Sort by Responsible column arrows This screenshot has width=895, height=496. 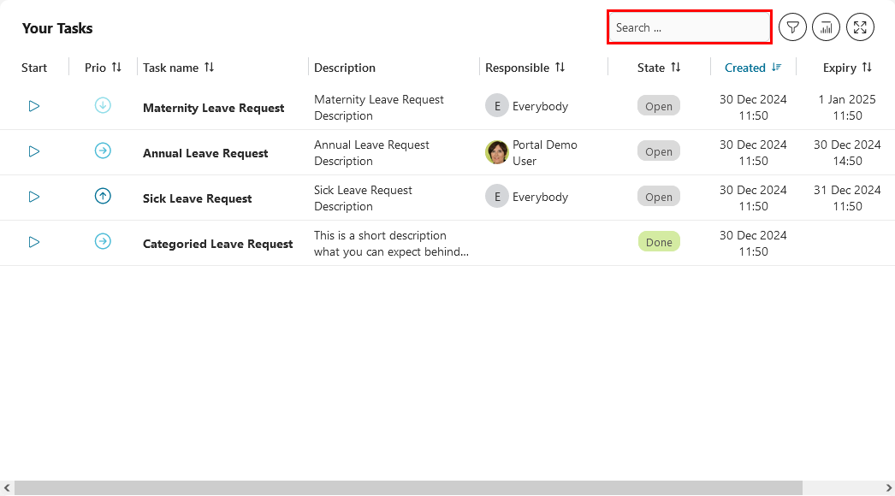click(560, 68)
